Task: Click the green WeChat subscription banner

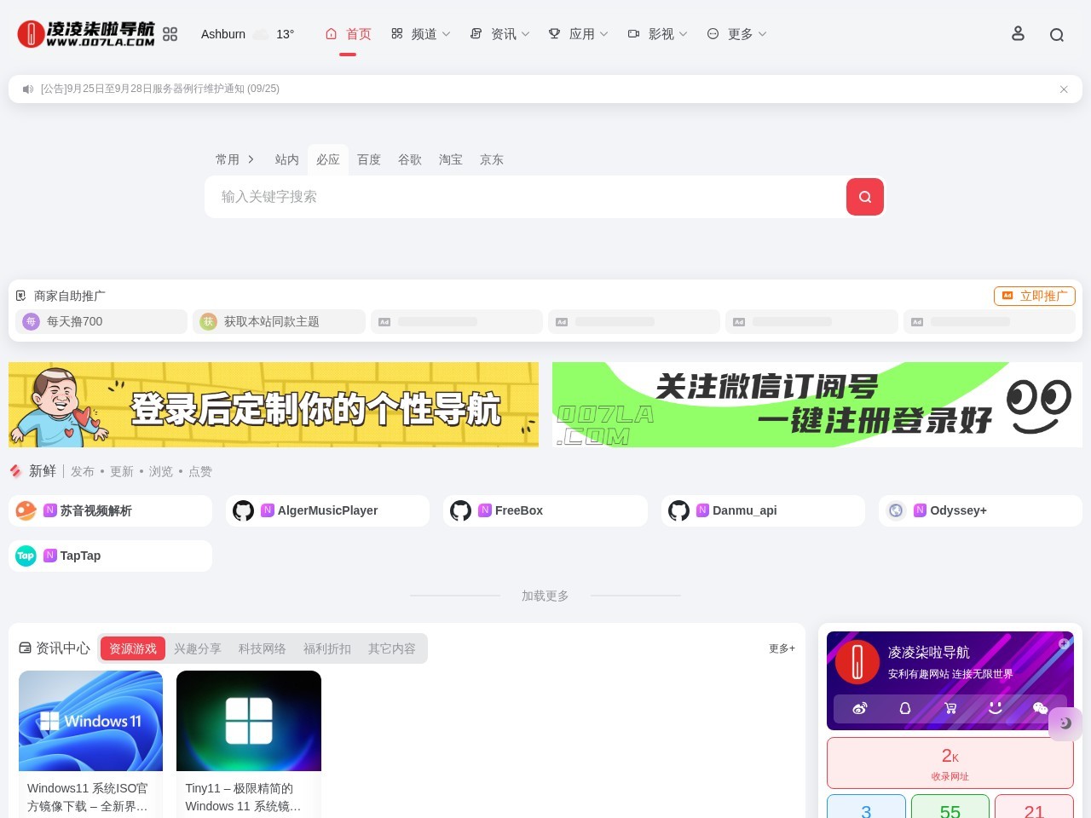Action: click(x=817, y=405)
